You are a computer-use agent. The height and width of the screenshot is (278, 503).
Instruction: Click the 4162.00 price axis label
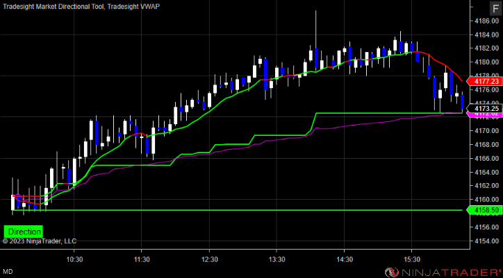click(486, 186)
